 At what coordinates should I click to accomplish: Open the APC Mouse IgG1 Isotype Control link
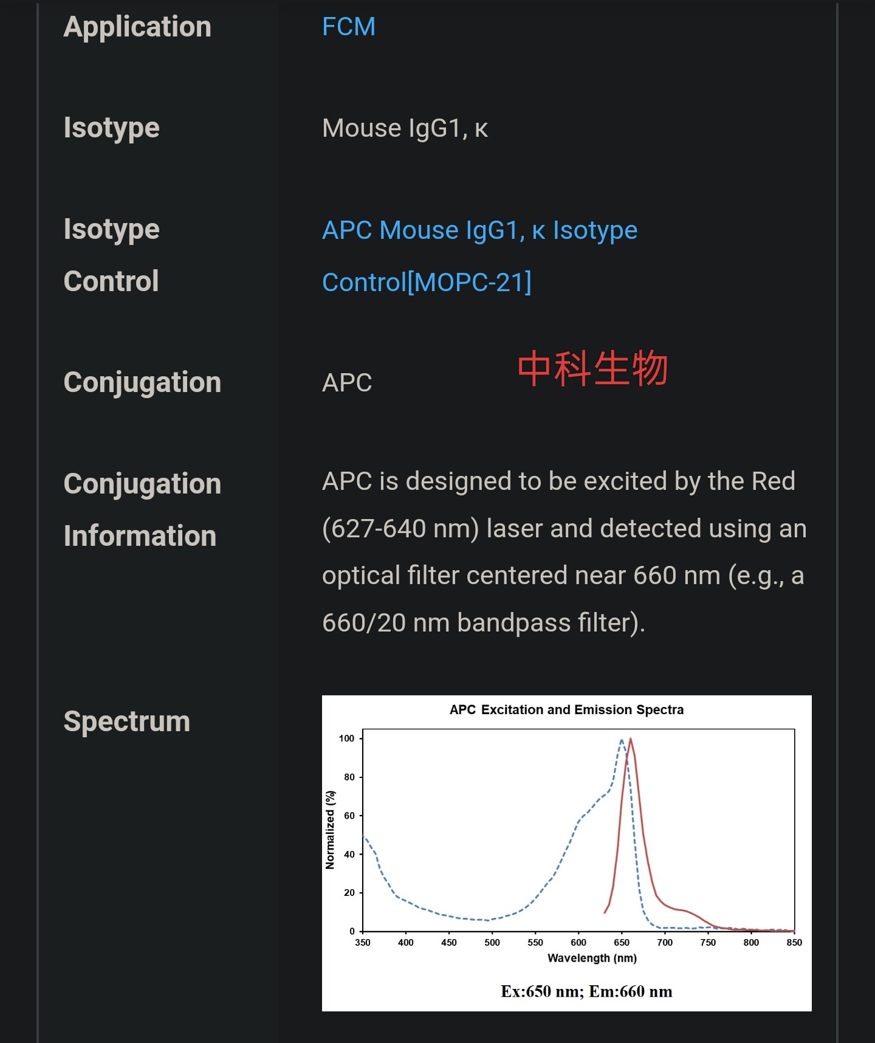(x=480, y=256)
